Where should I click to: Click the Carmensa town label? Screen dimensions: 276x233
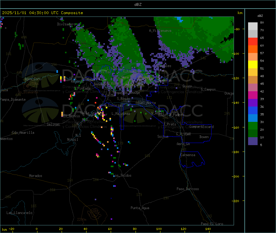click(x=188, y=155)
